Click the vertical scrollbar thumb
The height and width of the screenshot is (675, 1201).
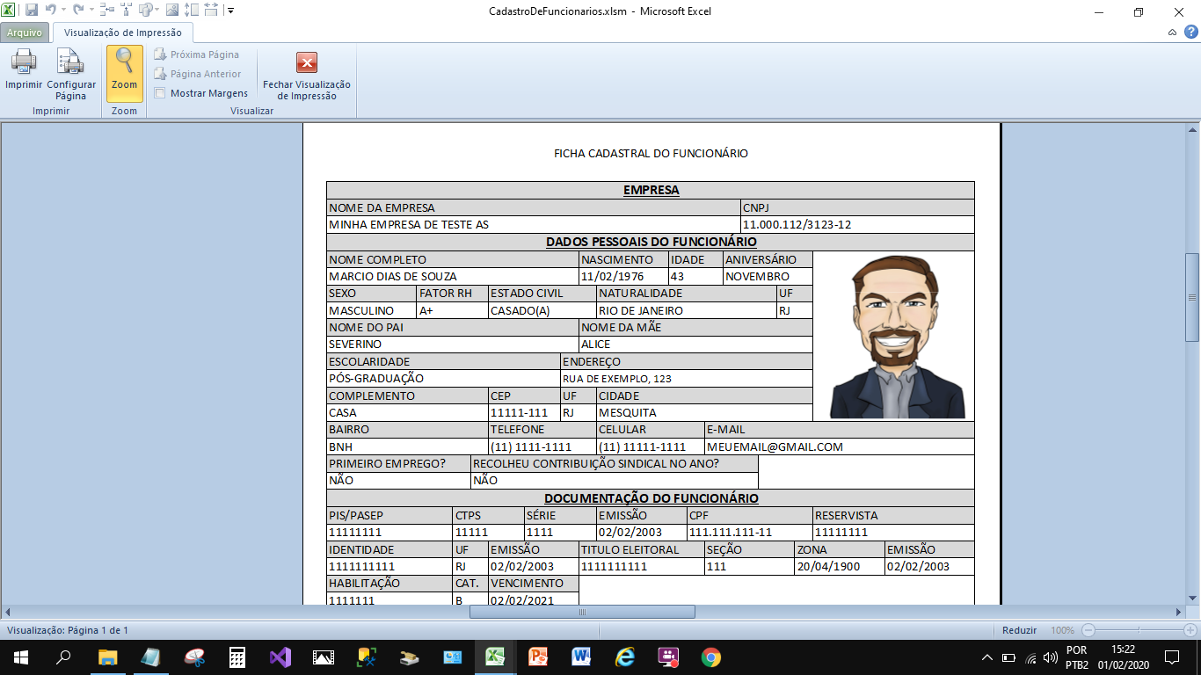pos(1192,298)
